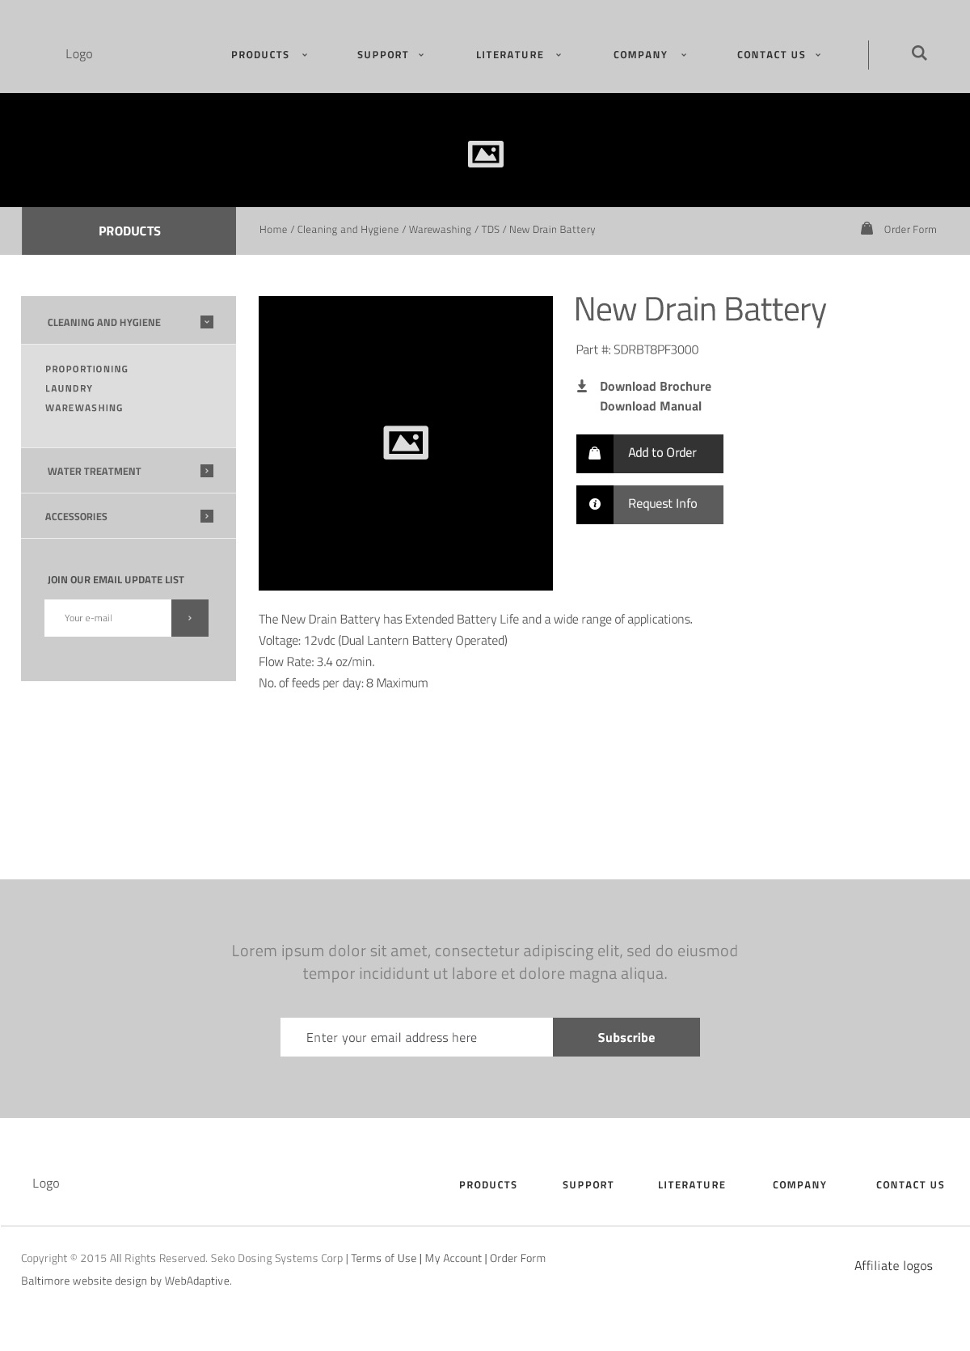This screenshot has width=970, height=1351.
Task: Open the Literature menu in top navigation
Action: 510,55
